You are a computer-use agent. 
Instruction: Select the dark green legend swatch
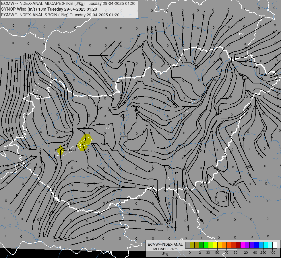click(201, 245)
